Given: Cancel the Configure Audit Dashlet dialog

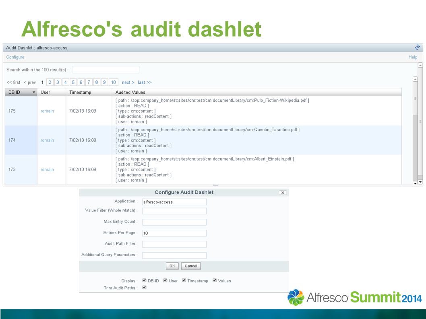Looking at the screenshot, I should point(191,266).
